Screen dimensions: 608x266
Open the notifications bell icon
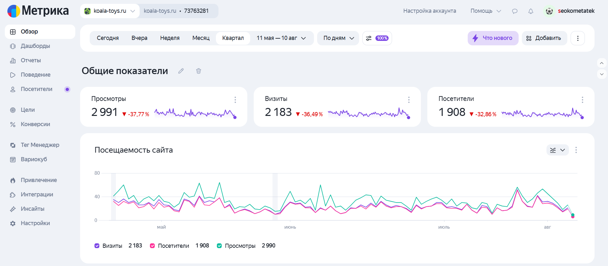click(531, 11)
